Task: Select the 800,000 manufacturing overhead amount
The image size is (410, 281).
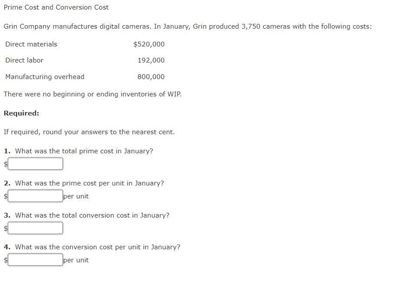Action: [151, 77]
